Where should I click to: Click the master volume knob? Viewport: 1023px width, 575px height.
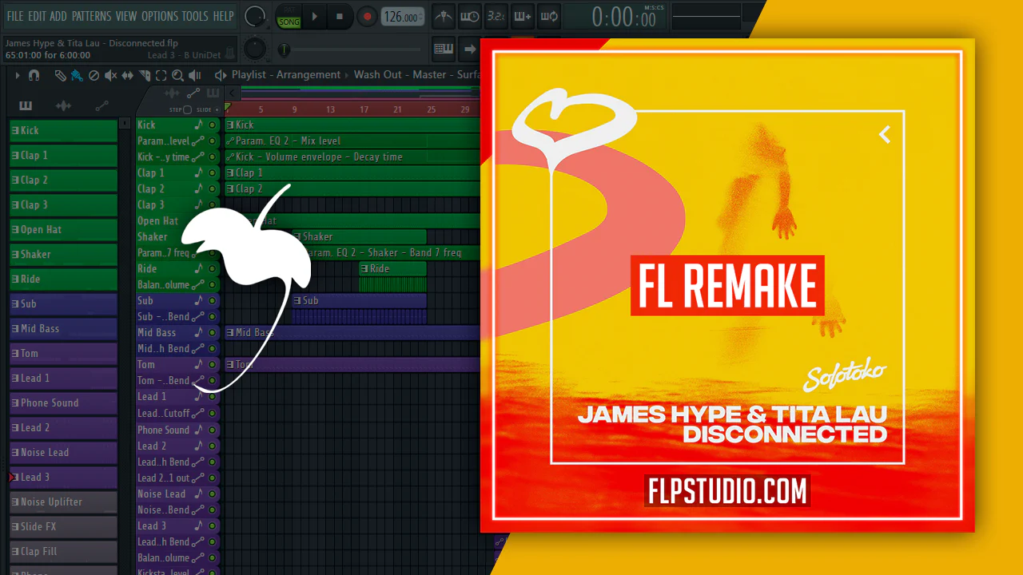click(255, 15)
